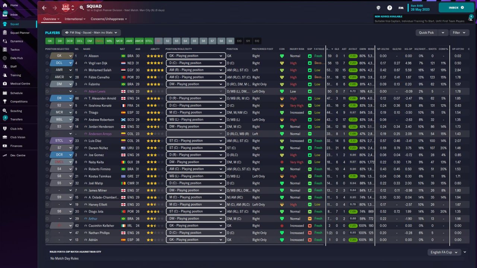The image size is (477, 268).
Task: Click the Quick Pick button
Action: (x=427, y=33)
